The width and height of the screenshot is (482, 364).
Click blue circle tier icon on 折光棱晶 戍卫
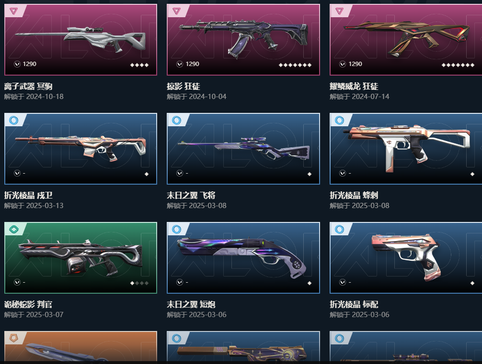pyautogui.click(x=13, y=121)
